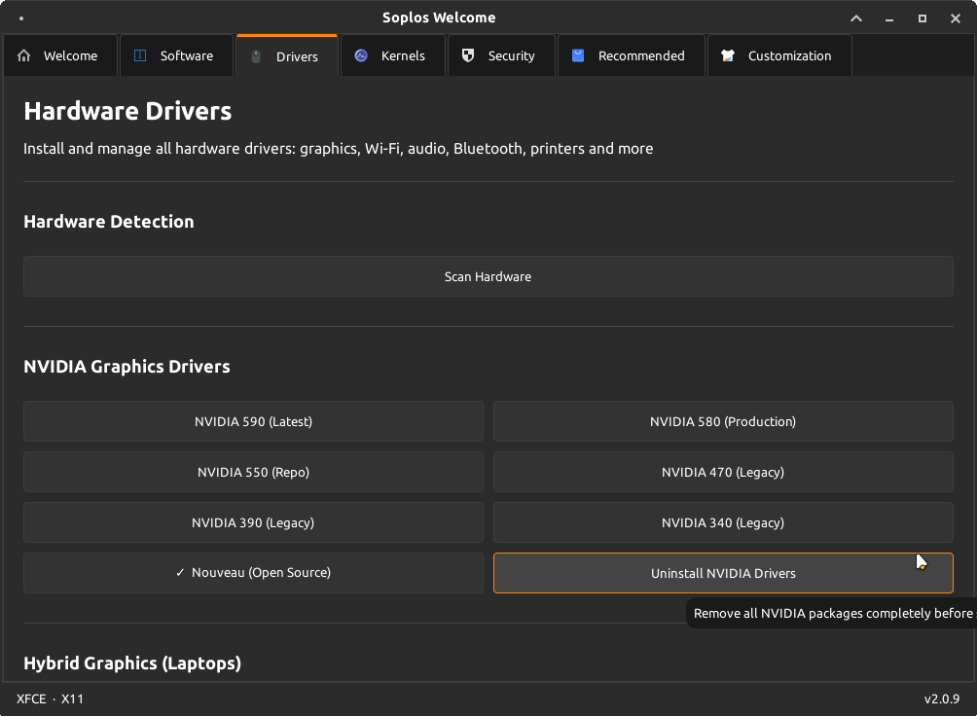Open the Security tab
Viewport: 977px width, 716px height.
[501, 55]
